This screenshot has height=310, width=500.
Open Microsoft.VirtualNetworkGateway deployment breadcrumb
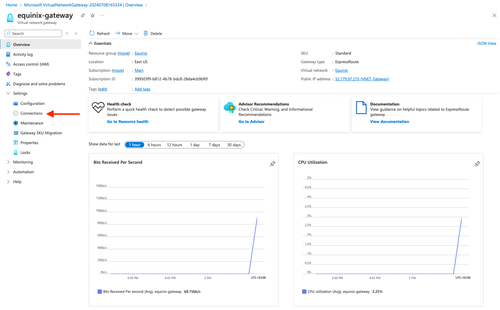[x=83, y=5]
